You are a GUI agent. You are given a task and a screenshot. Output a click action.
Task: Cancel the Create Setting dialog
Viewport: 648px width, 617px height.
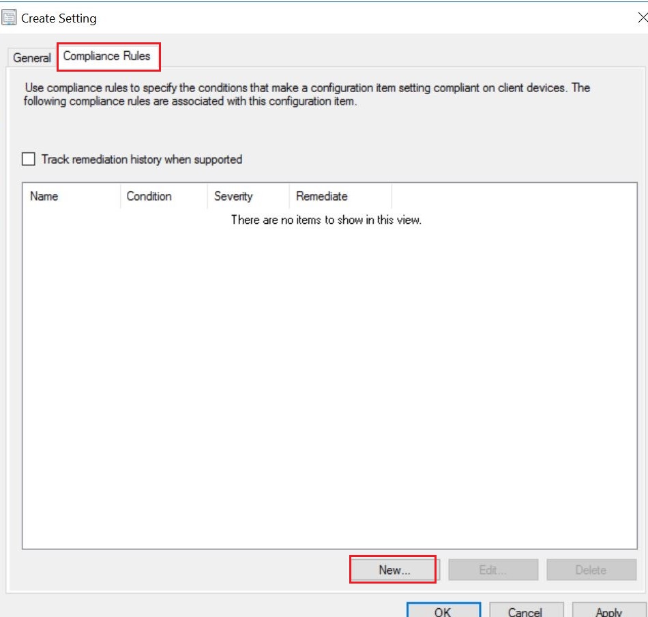tap(526, 611)
